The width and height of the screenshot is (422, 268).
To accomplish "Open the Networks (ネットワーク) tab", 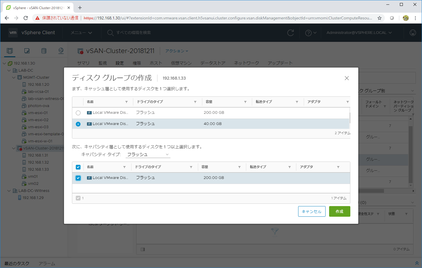I will tap(247, 63).
